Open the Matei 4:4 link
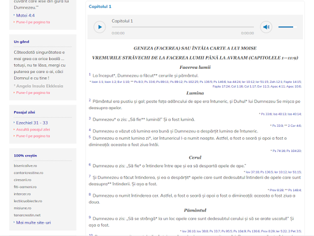 pyautogui.click(x=25, y=15)
